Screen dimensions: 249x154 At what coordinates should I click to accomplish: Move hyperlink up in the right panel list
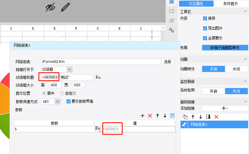(193, 117)
